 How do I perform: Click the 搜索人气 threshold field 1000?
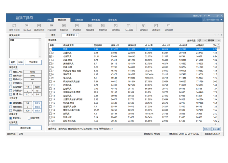(x=33, y=72)
